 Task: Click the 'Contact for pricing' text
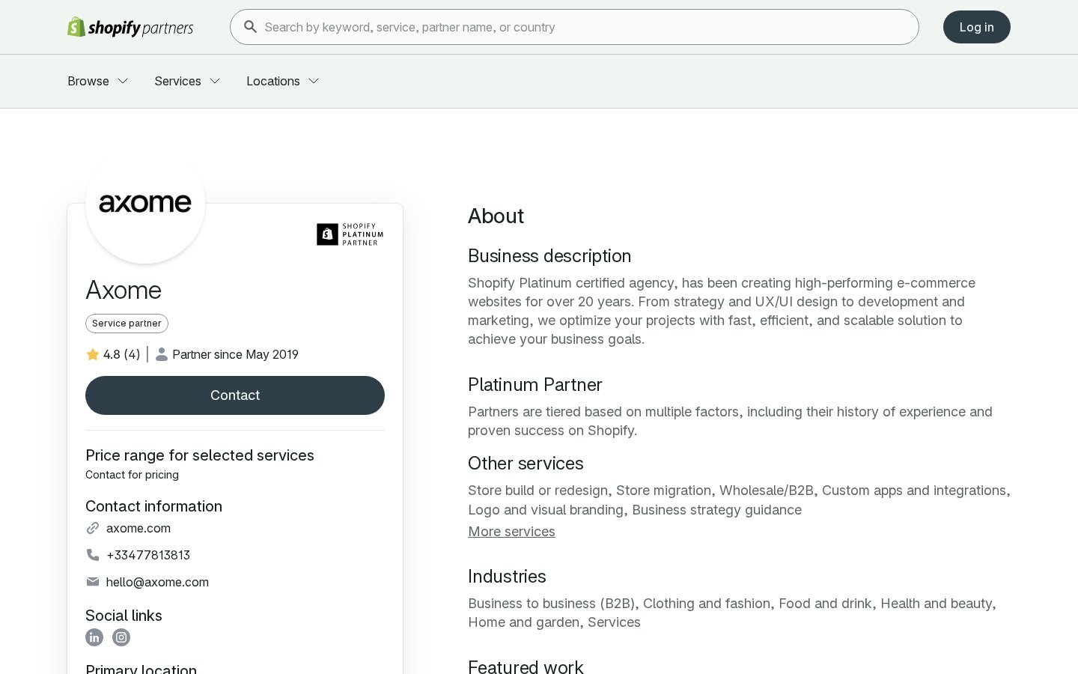tap(132, 475)
